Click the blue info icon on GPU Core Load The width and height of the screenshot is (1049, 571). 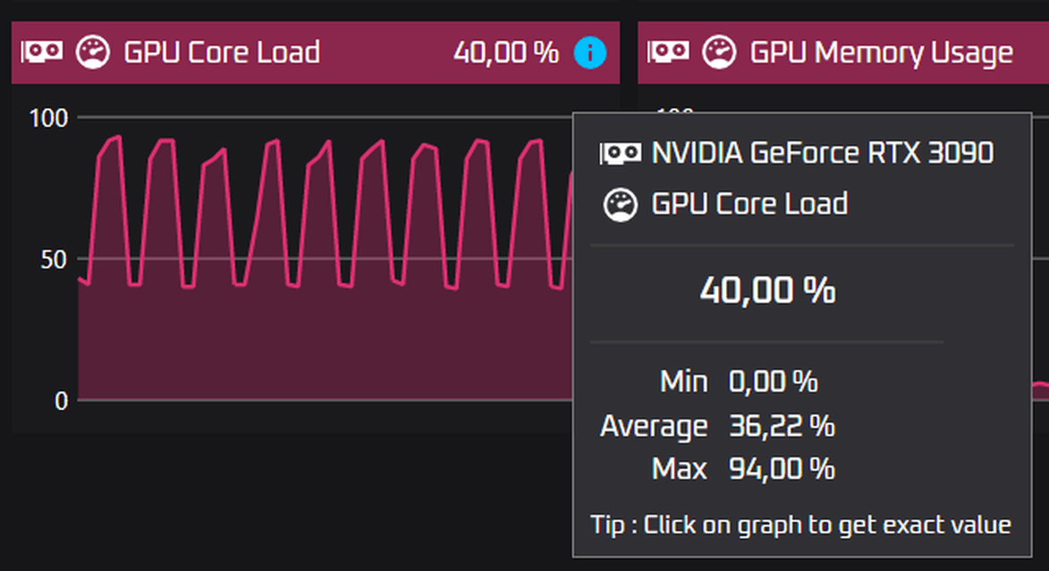coord(590,53)
